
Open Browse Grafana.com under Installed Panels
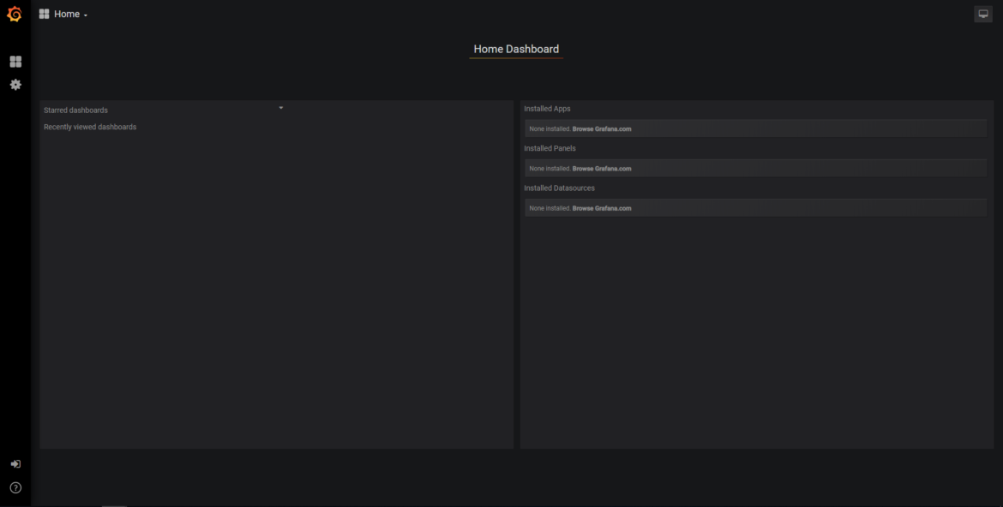coord(603,168)
